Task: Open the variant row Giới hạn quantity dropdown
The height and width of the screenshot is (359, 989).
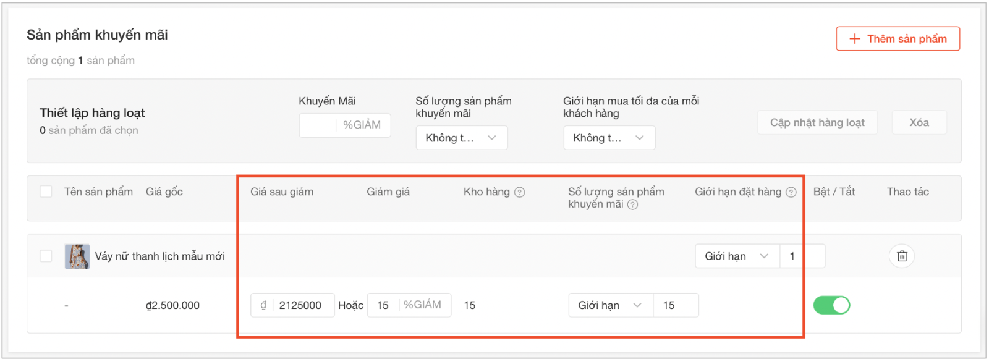Action: pos(611,305)
